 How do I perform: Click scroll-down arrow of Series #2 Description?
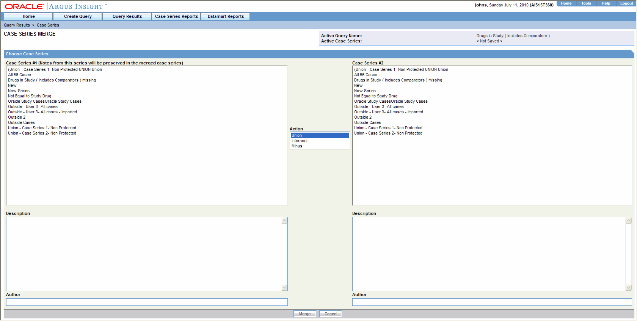click(629, 288)
